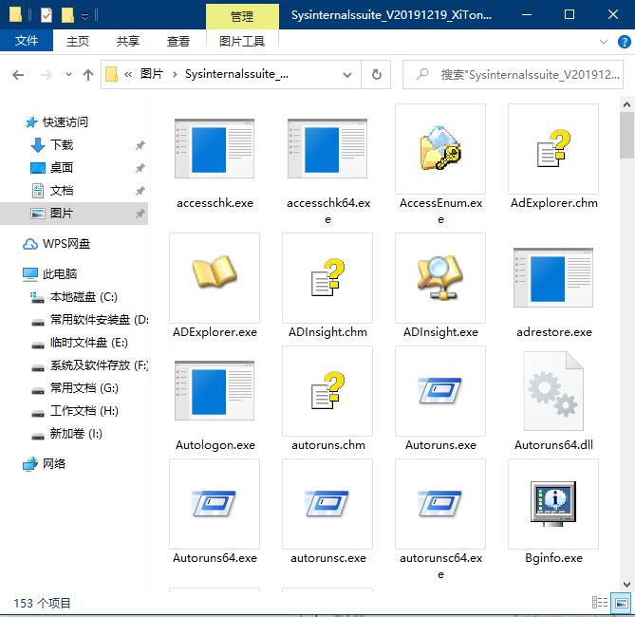Open the 图片工具 ribbon tab

coord(242,41)
